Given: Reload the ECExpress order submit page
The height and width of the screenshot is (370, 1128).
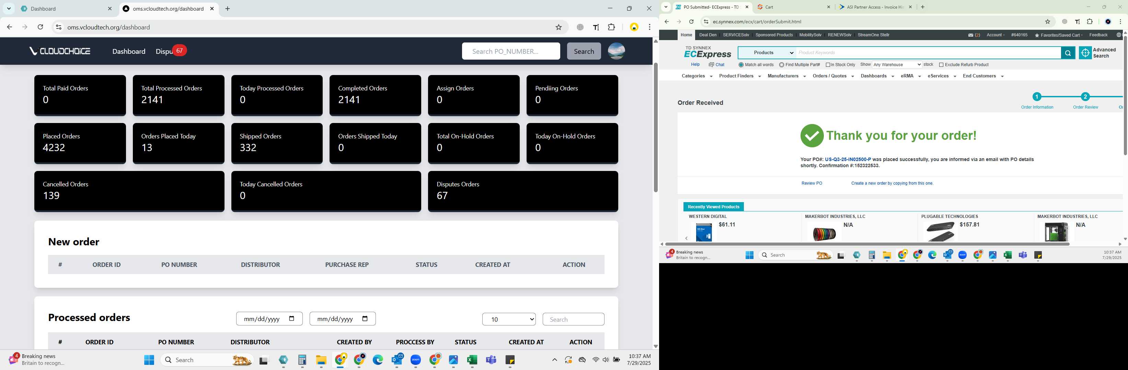Looking at the screenshot, I should click(691, 22).
